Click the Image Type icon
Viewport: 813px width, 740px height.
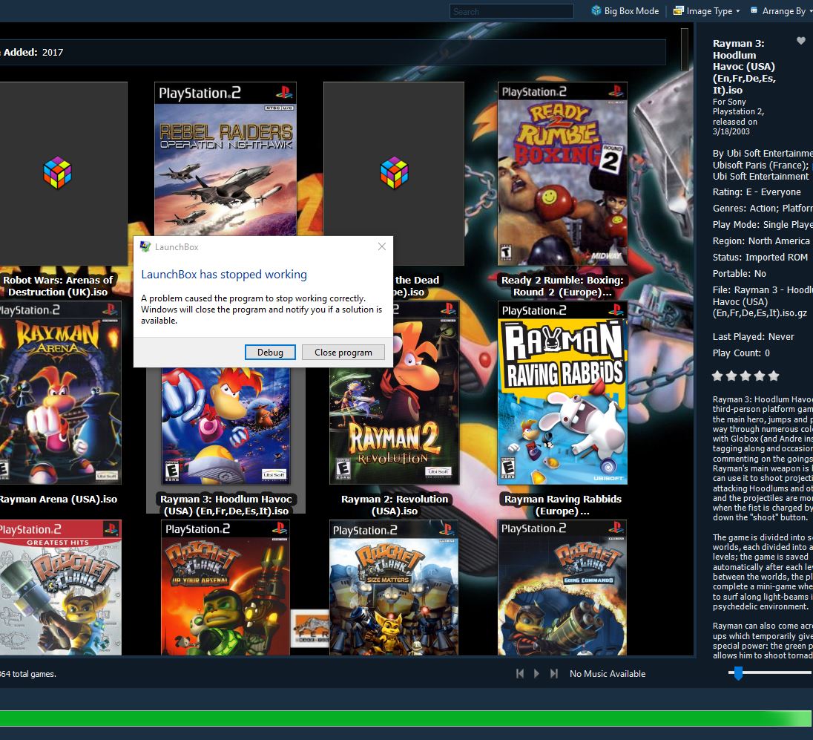(x=678, y=11)
